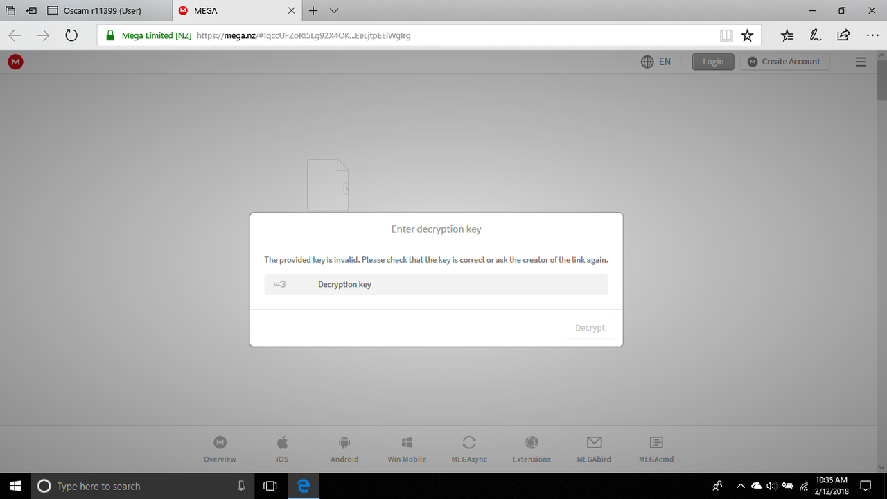
Task: Show hidden system tray icons
Action: point(740,486)
